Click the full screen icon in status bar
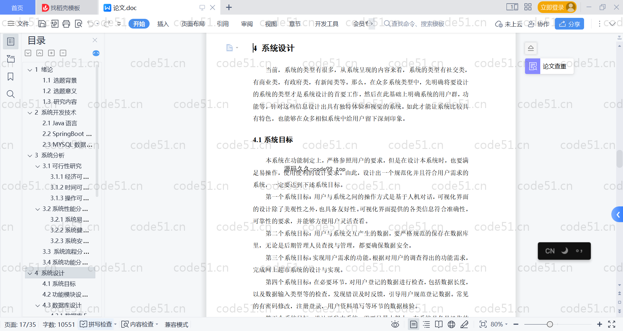The height and width of the screenshot is (331, 623). (612, 324)
